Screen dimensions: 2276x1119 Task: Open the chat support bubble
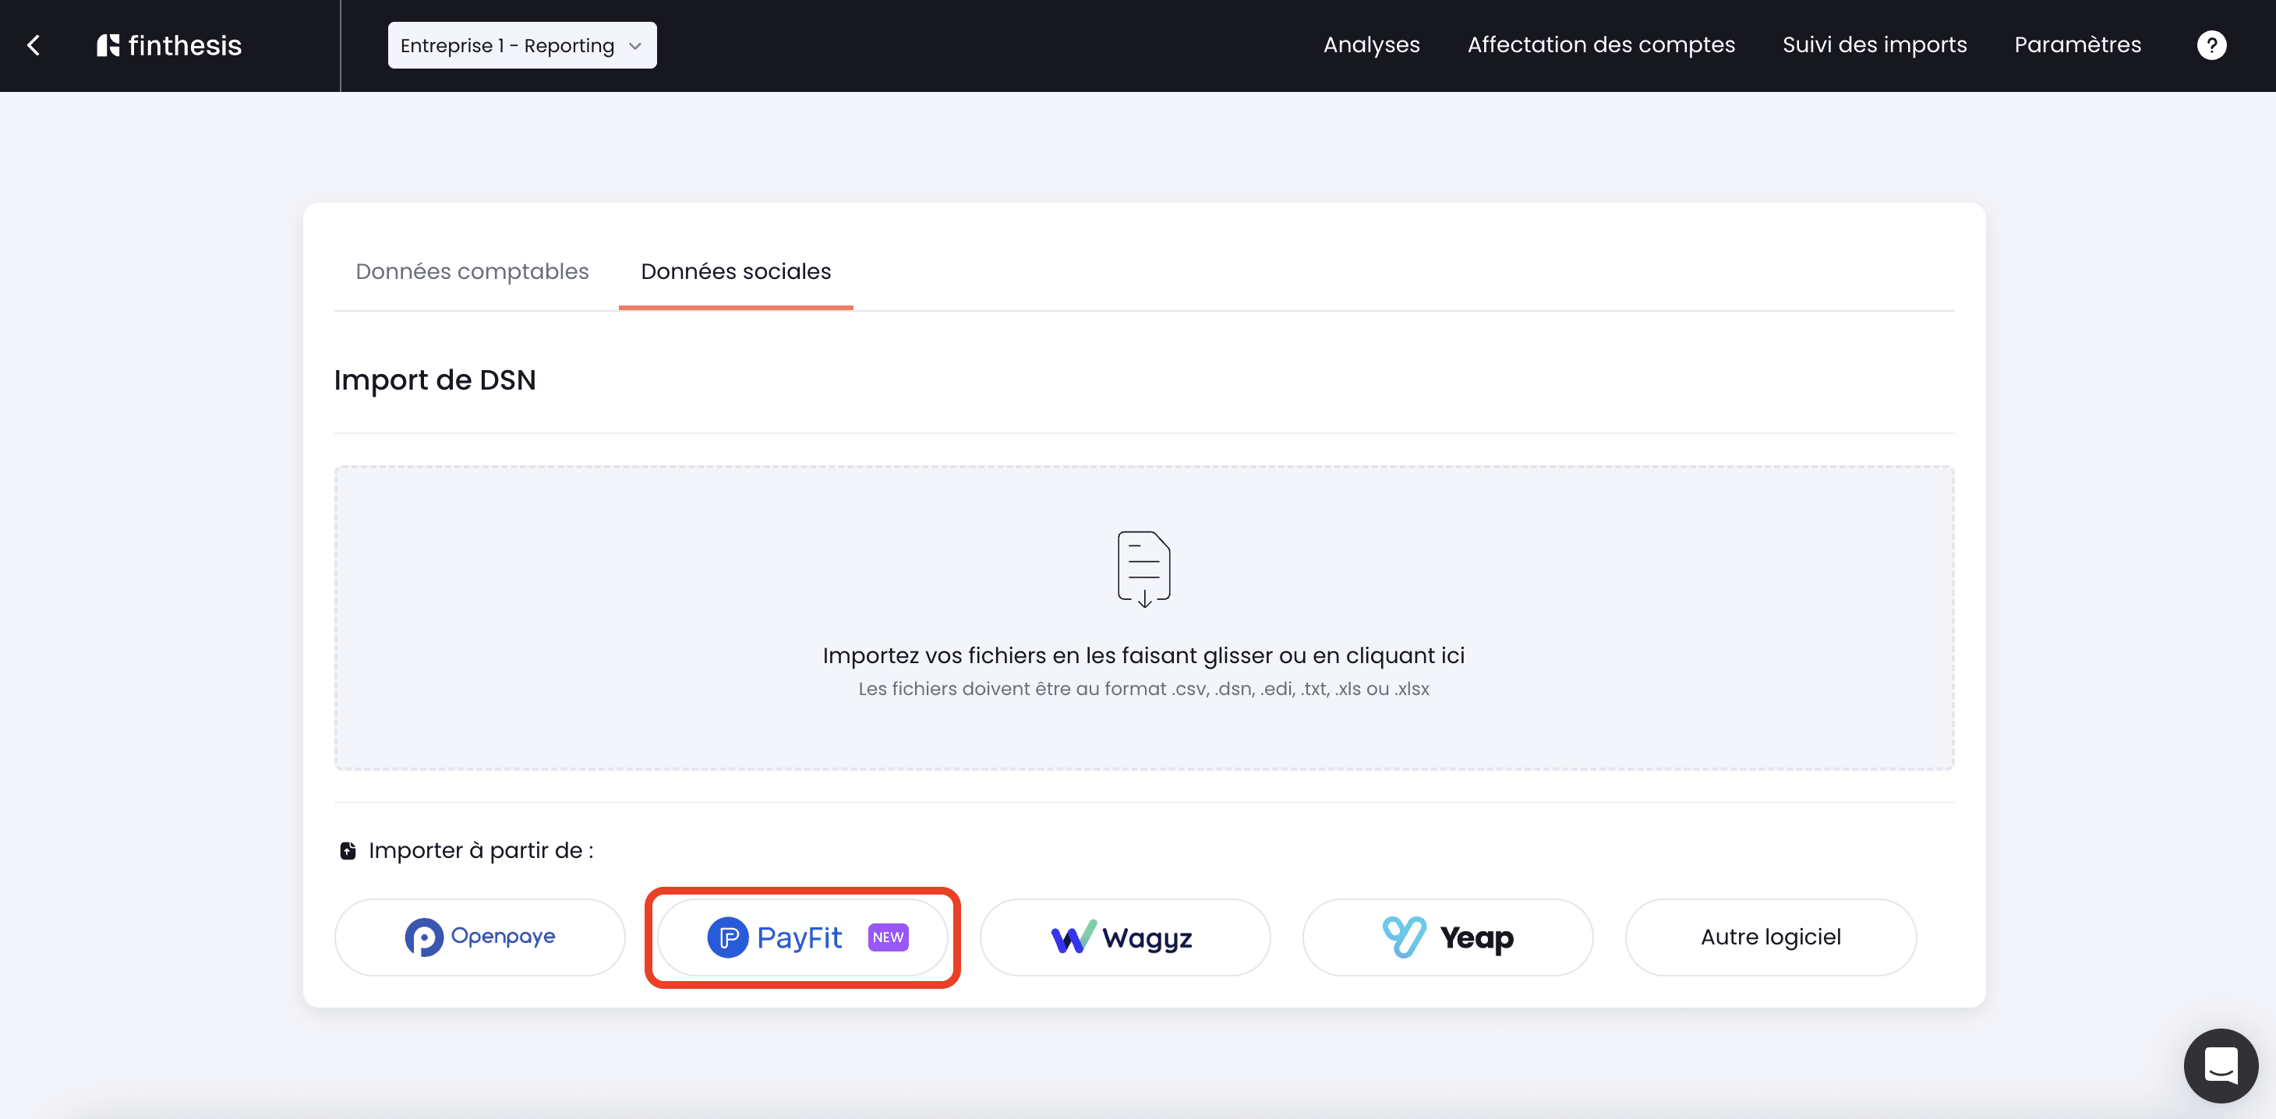(x=2221, y=1066)
